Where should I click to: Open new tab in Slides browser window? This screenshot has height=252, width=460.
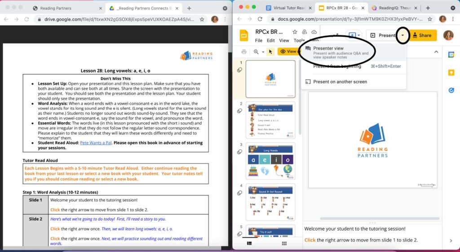428,8
